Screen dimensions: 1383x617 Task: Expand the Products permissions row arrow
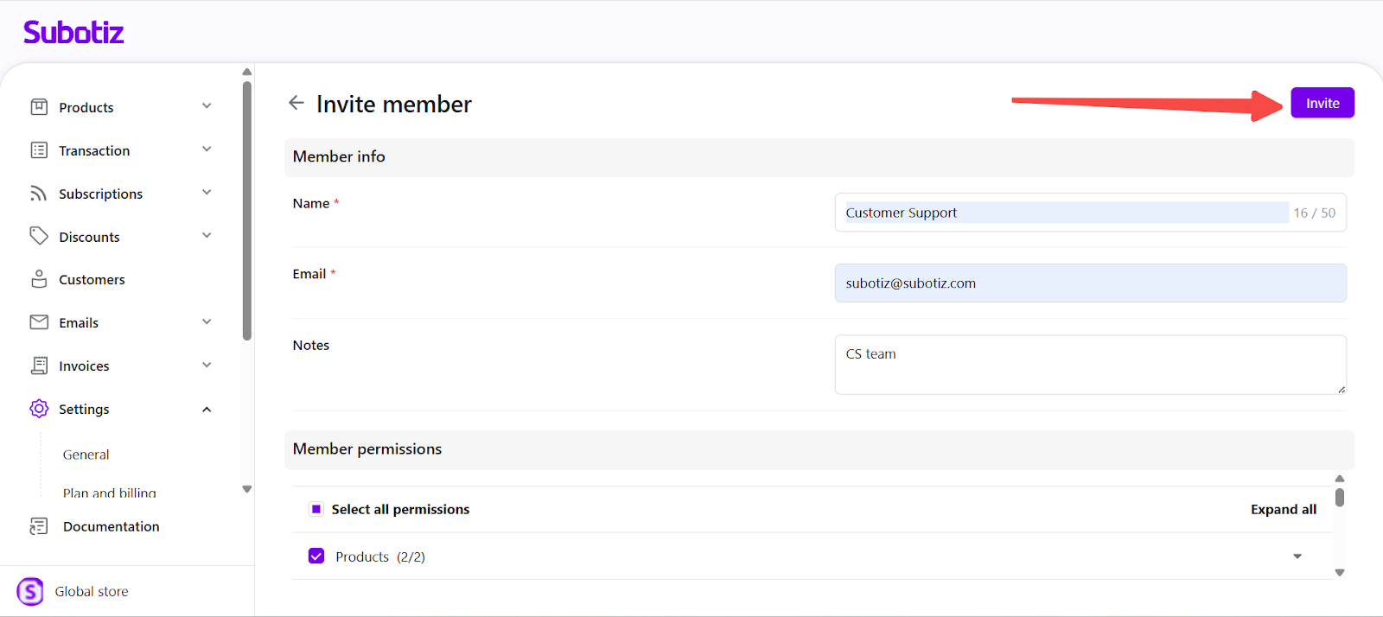click(x=1297, y=557)
